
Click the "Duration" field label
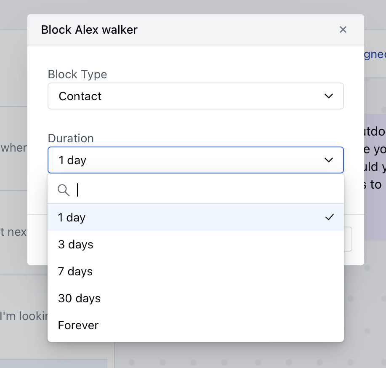(x=71, y=138)
